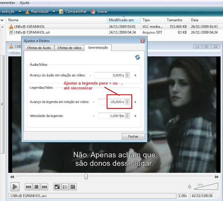Click minus beside audio advance field
This screenshot has height=201, width=223.
[x=90, y=75]
